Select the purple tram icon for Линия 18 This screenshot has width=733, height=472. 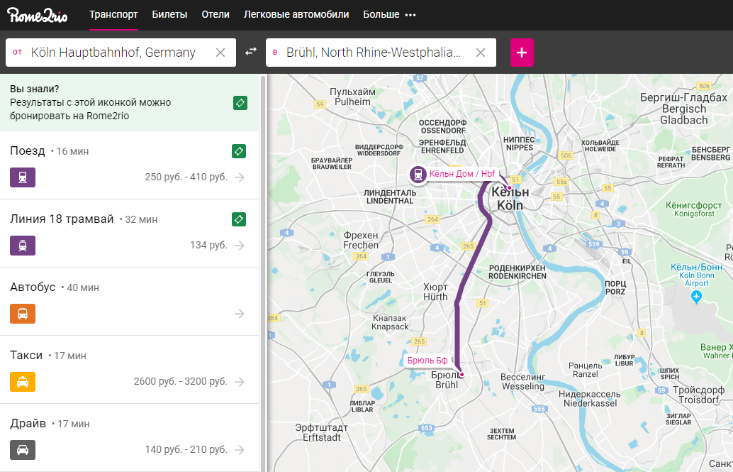click(x=23, y=246)
